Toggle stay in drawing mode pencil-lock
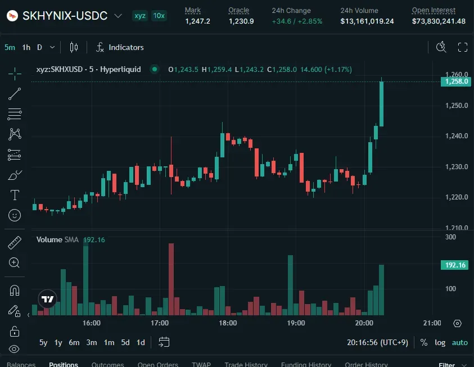The width and height of the screenshot is (474, 367). click(14, 311)
